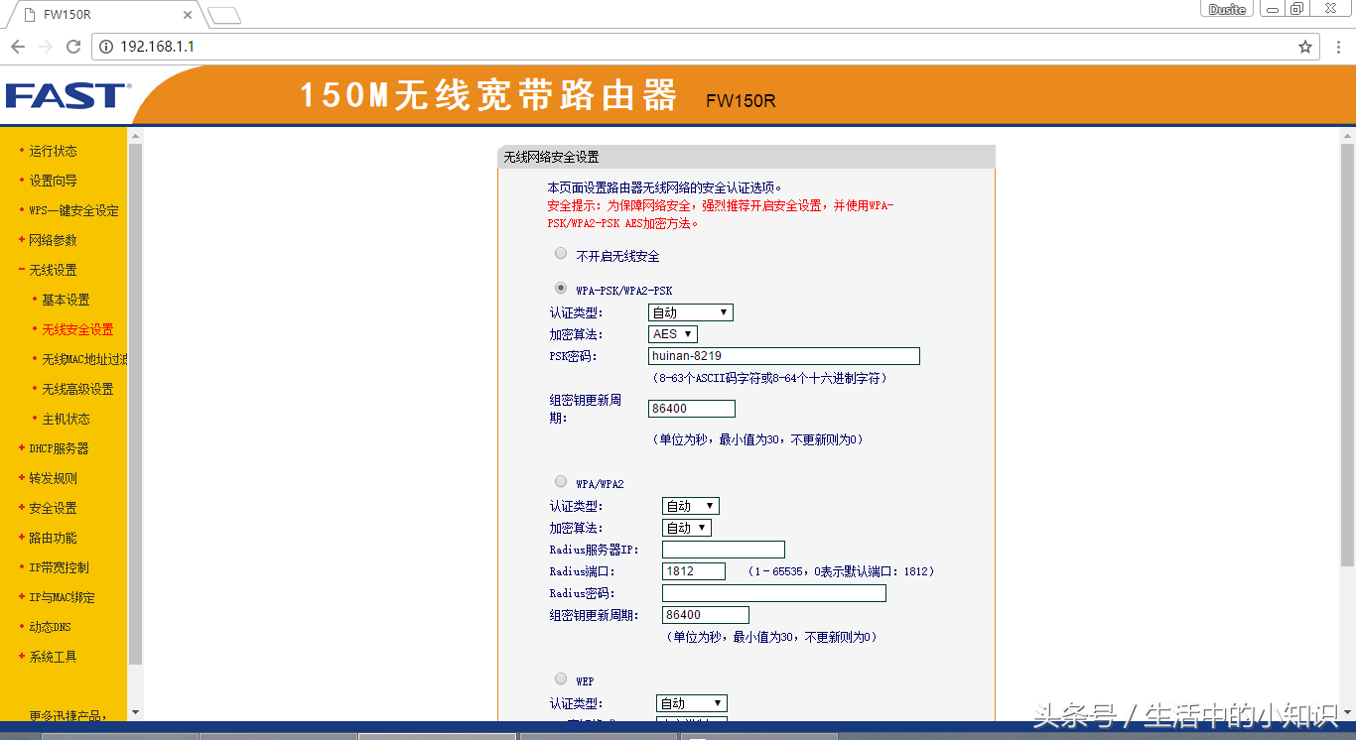The image size is (1356, 740).
Task: Click the Radius端口 field showing 1812
Action: pyautogui.click(x=693, y=571)
